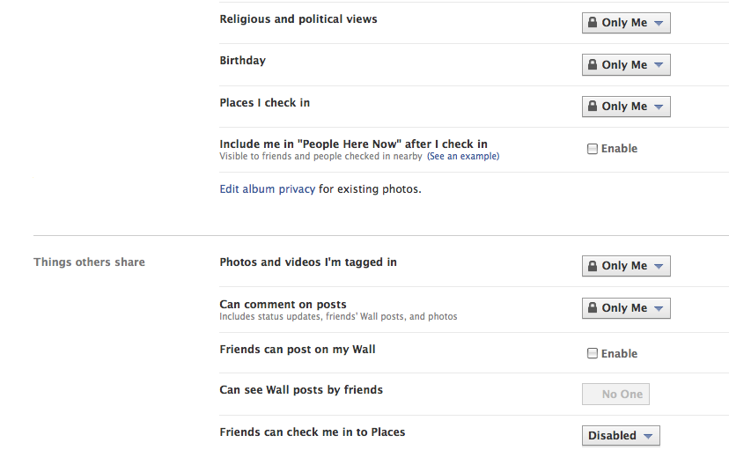Click arrow icon on Can comment on posts button
The height and width of the screenshot is (465, 729).
(x=659, y=308)
